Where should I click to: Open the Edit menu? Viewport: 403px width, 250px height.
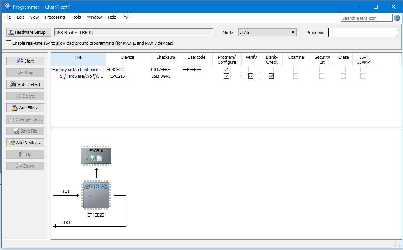pyautogui.click(x=20, y=17)
